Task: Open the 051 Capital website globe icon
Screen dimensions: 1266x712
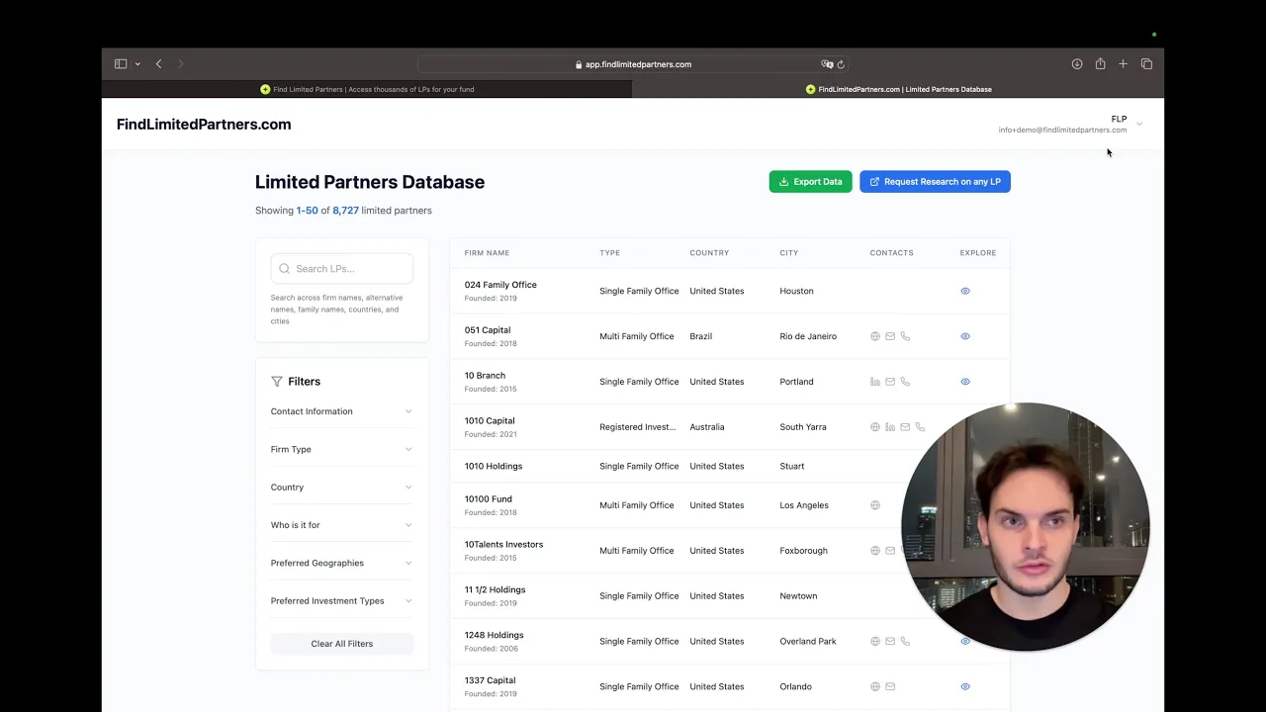Action: (x=875, y=336)
